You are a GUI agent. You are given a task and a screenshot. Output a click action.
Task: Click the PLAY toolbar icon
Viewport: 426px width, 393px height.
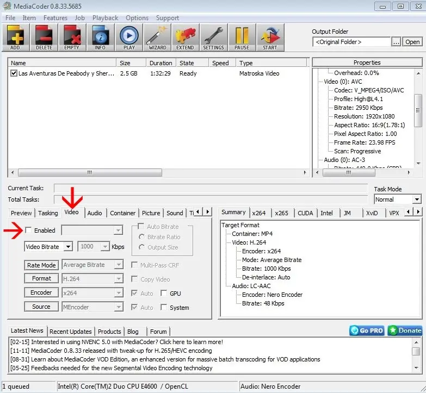[129, 38]
